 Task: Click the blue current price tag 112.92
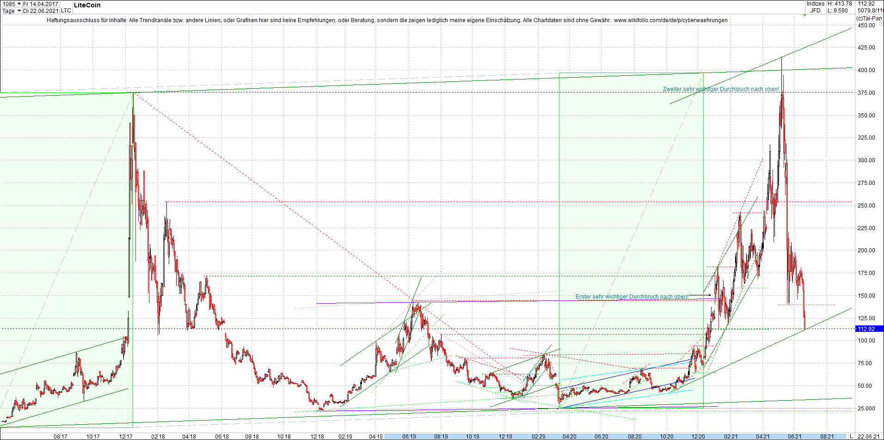(x=869, y=329)
